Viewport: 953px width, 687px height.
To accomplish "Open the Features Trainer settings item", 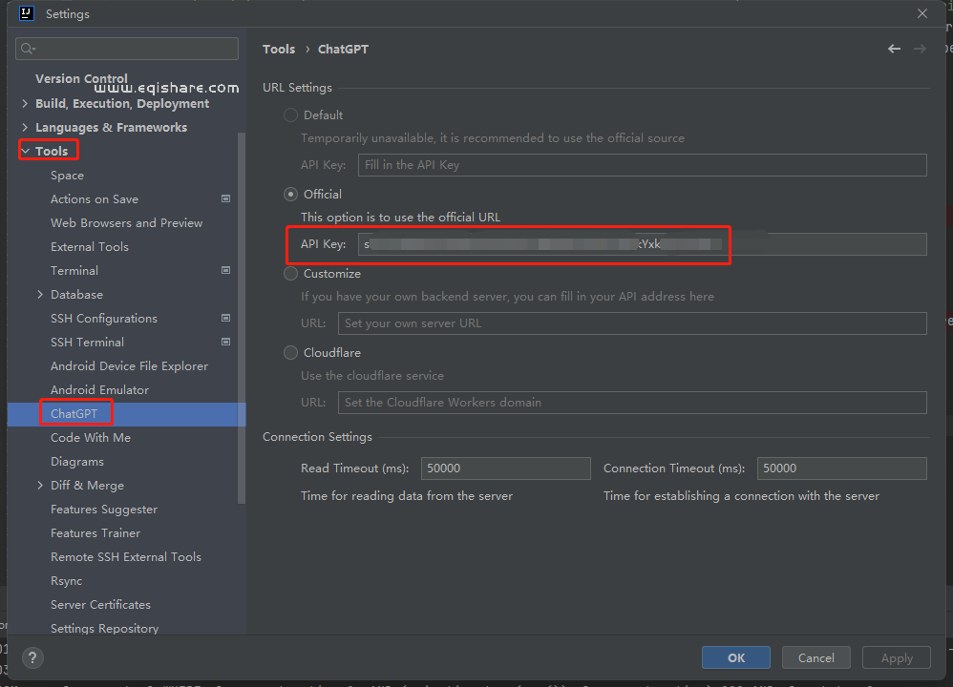I will (95, 533).
